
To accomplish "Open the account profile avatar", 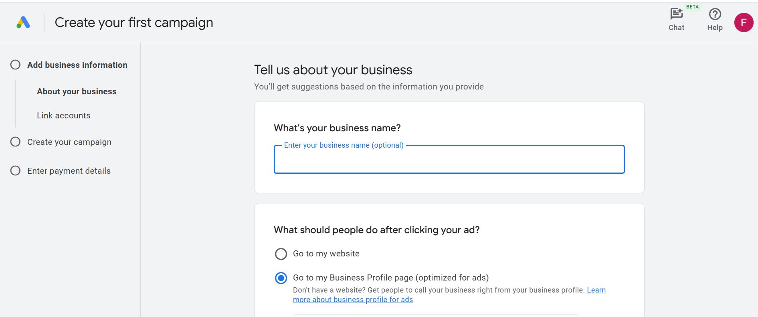I will (744, 22).
